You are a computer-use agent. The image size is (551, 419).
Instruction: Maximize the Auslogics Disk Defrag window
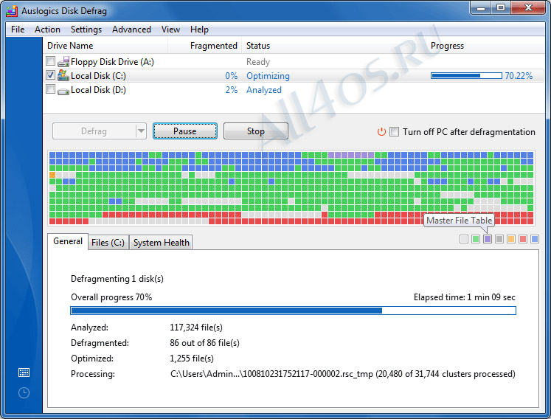(x=501, y=7)
